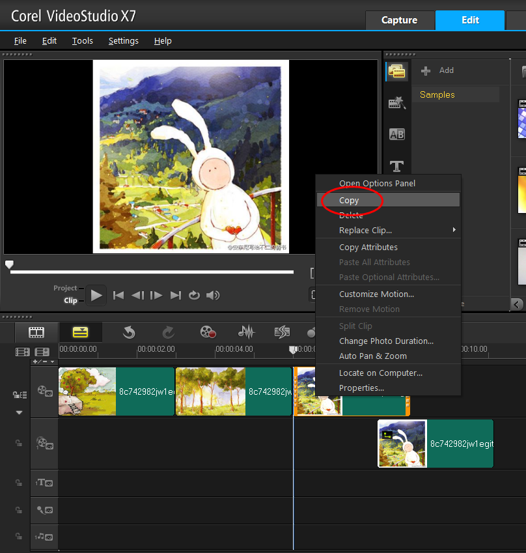
Task: Open the Media library panel icon
Action: tap(396, 72)
